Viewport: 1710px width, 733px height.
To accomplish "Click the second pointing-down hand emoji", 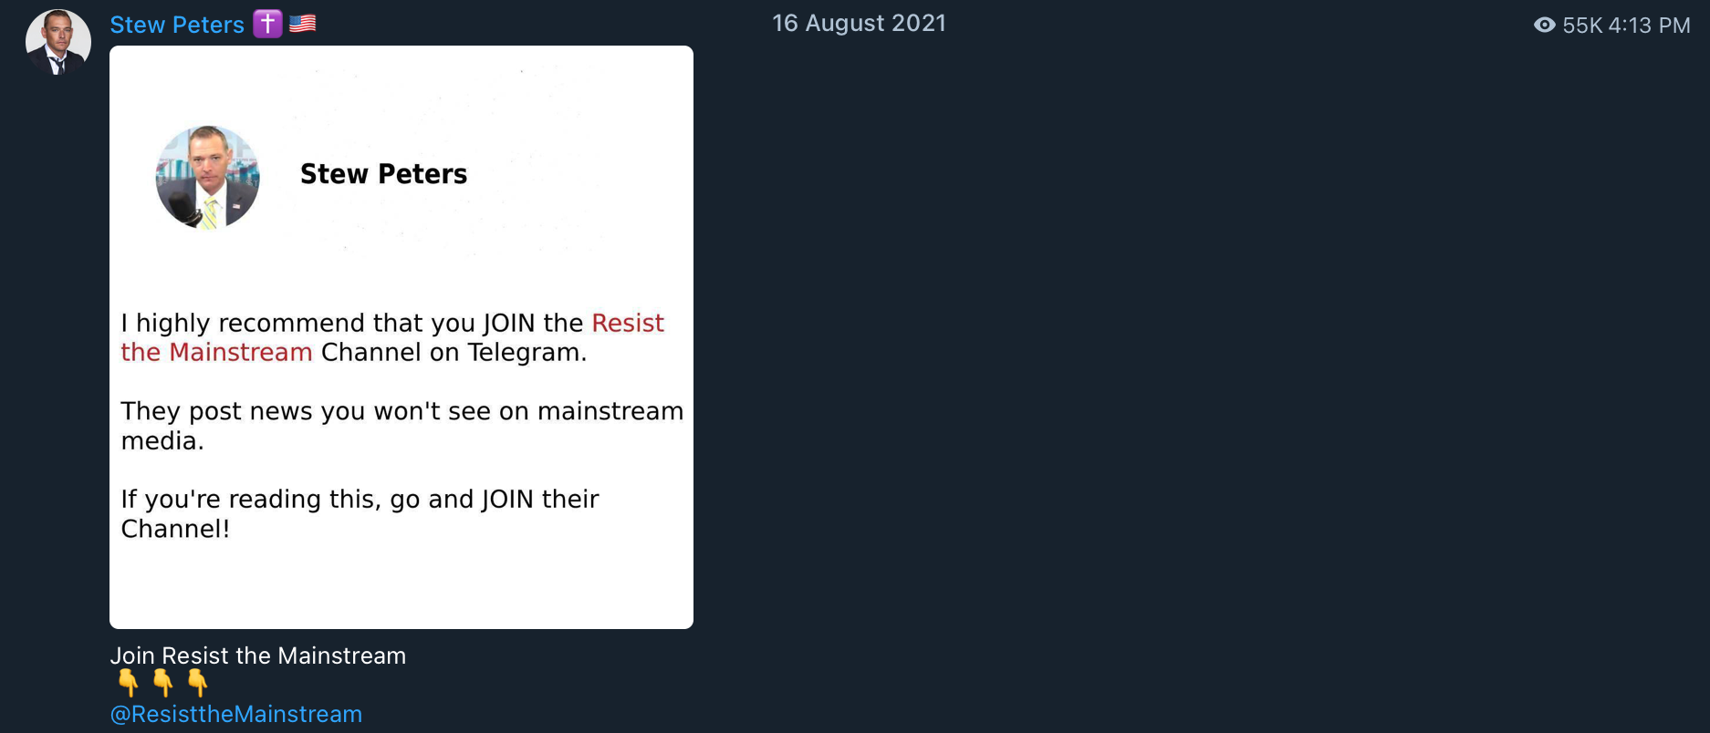I will pyautogui.click(x=162, y=682).
